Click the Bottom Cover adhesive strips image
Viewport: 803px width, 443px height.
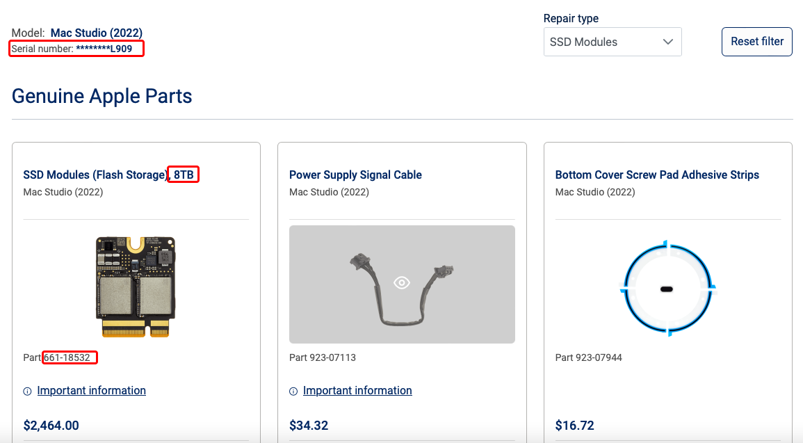click(x=667, y=288)
